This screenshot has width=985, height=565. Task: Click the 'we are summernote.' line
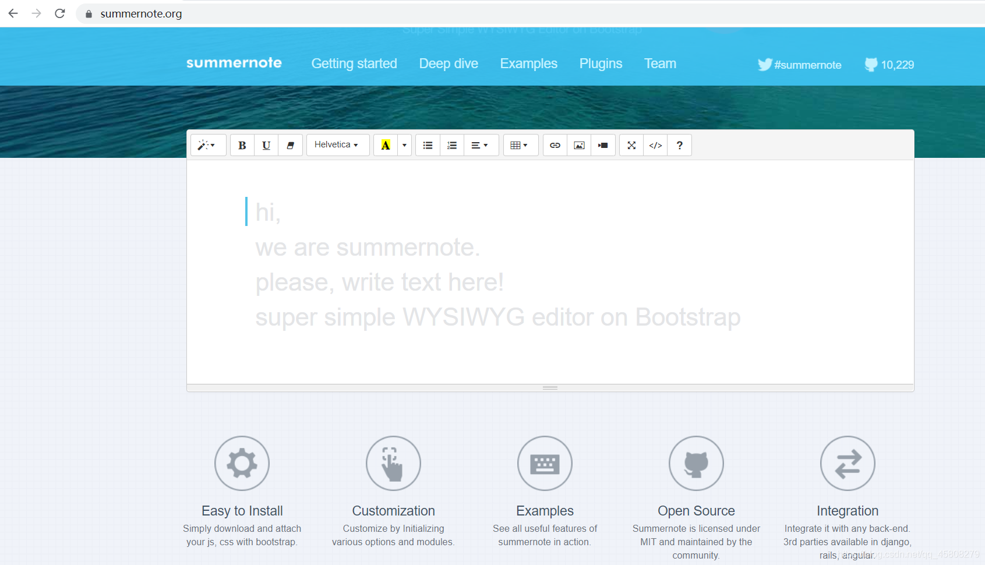[x=368, y=248]
